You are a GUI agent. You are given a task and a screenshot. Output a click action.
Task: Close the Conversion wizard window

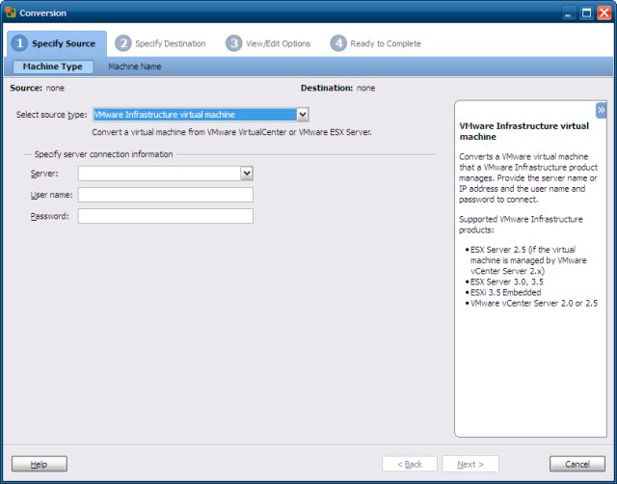(604, 13)
